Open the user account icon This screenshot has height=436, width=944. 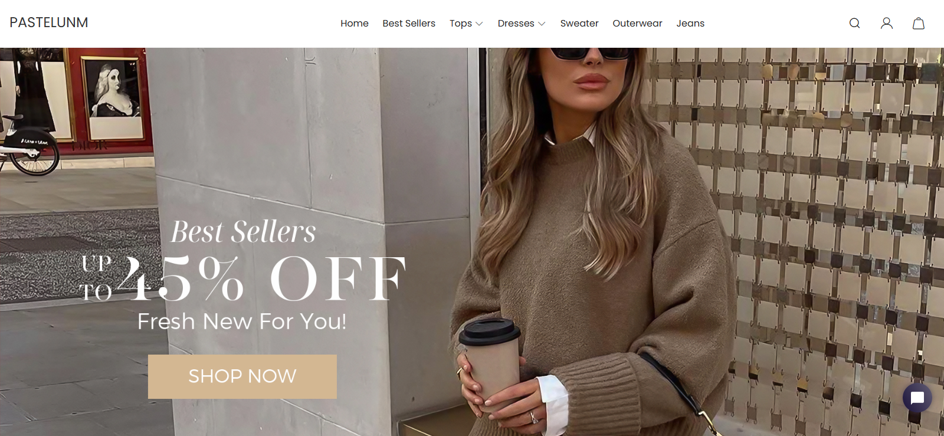(886, 23)
